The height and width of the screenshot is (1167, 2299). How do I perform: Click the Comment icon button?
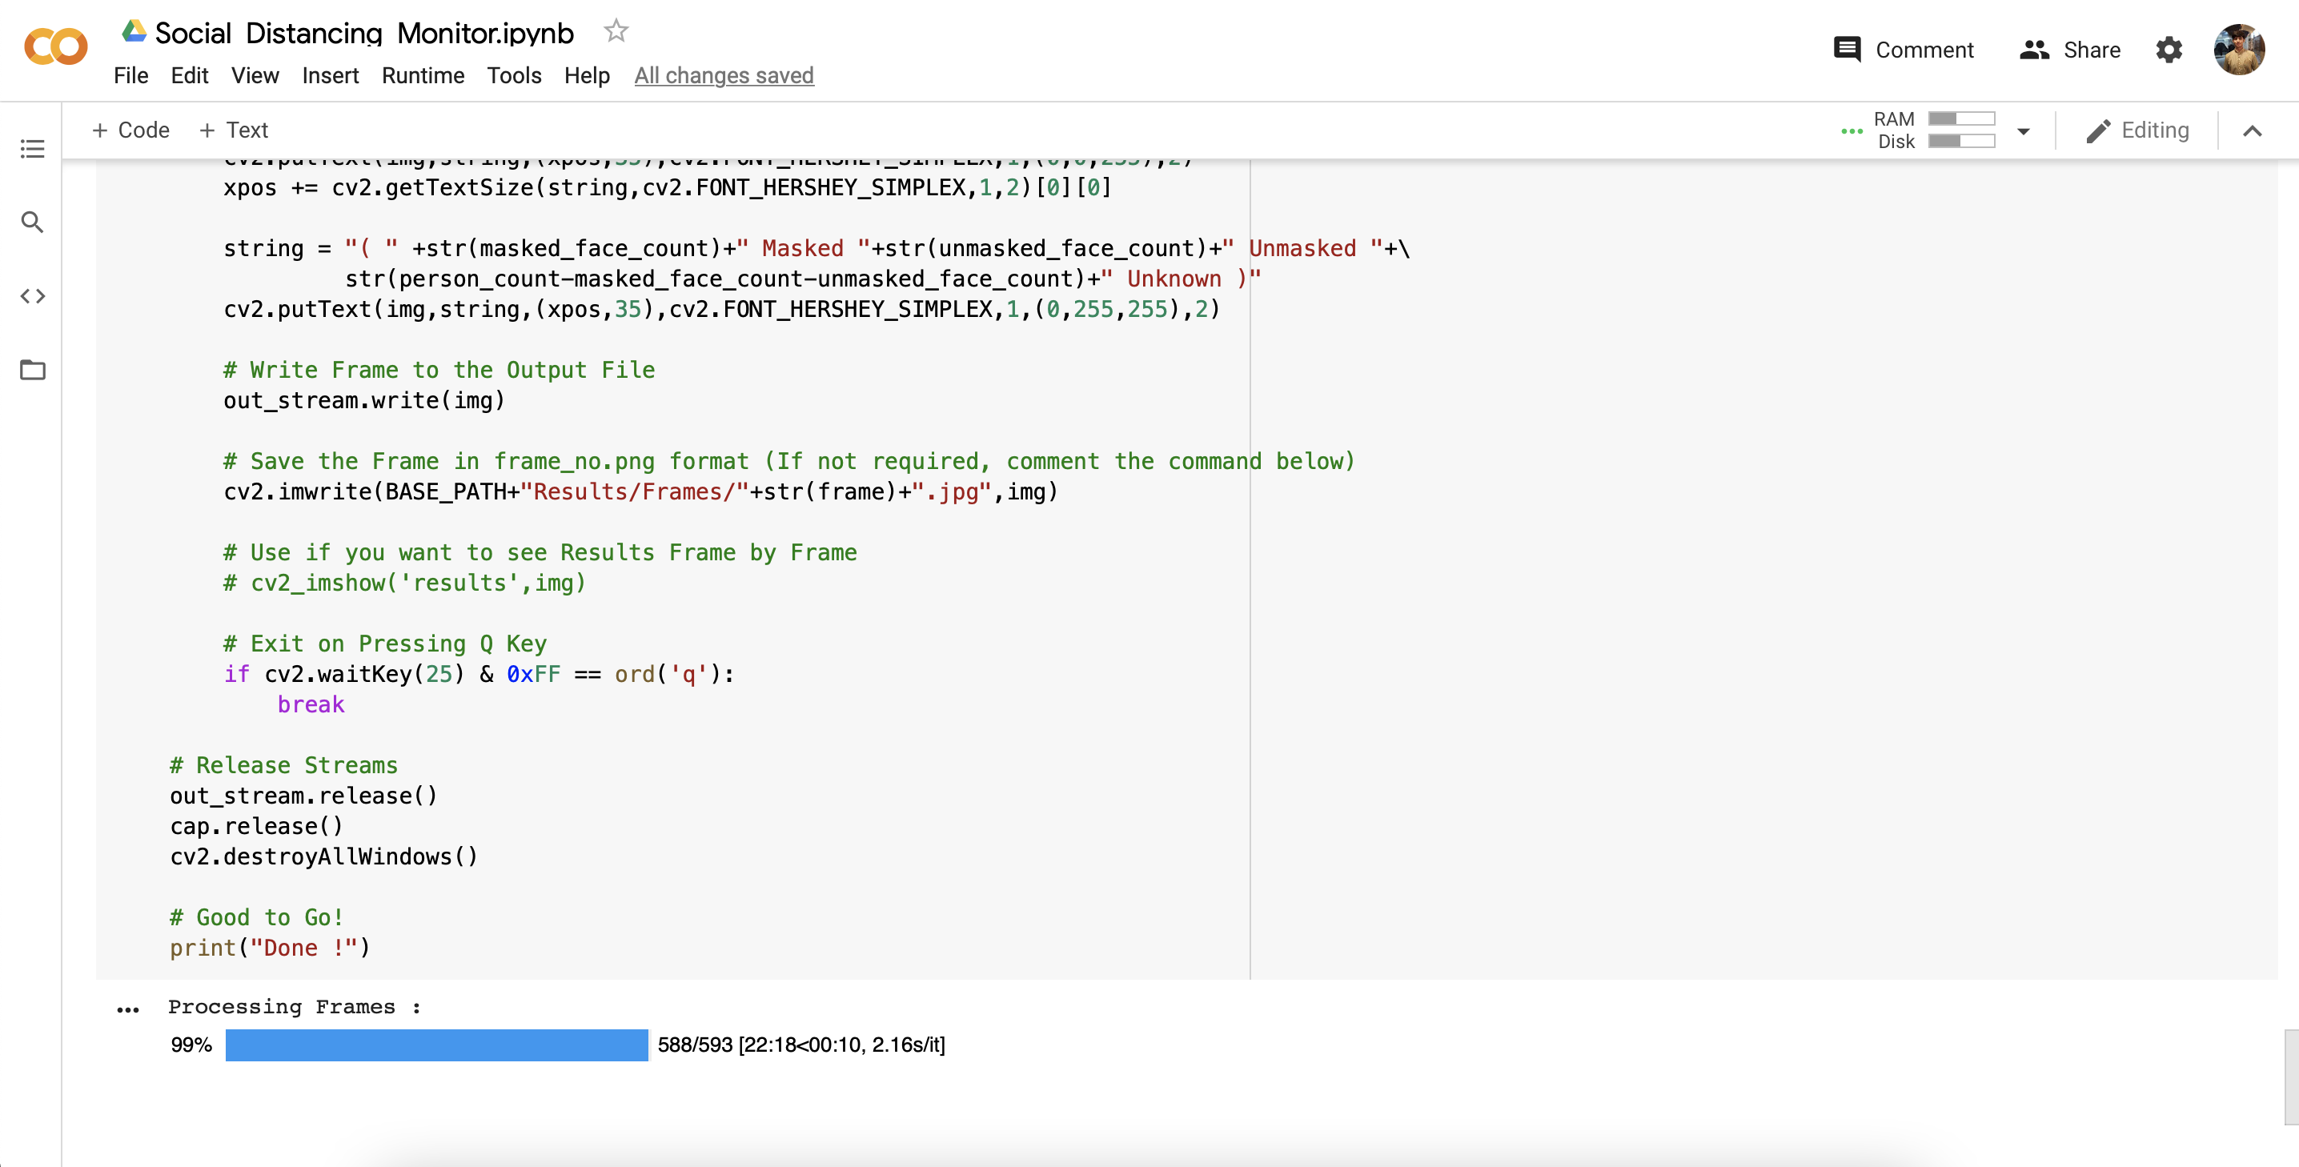(1847, 50)
